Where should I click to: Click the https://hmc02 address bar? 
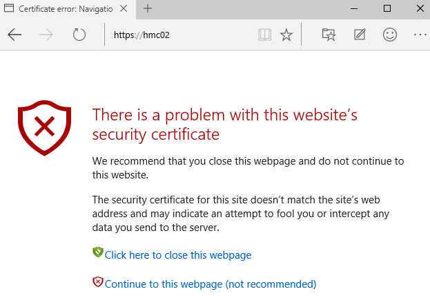[179, 35]
